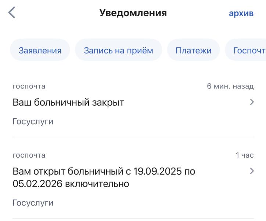
Task: Tap госпочта label above 'Ваш больничный закрыт'
Action: pyautogui.click(x=29, y=87)
